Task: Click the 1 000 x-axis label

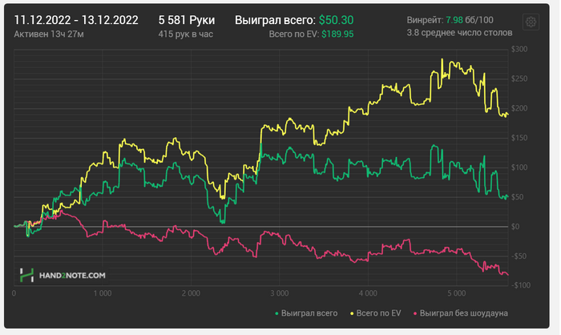Action: (103, 293)
